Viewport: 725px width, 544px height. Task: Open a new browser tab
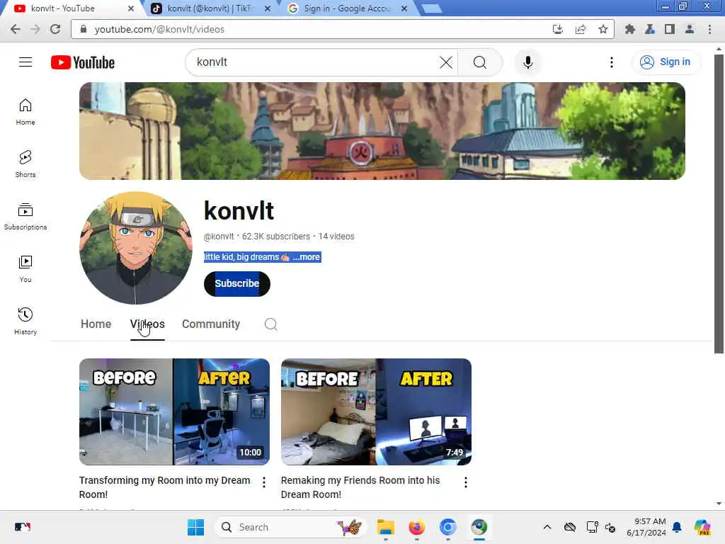point(431,8)
